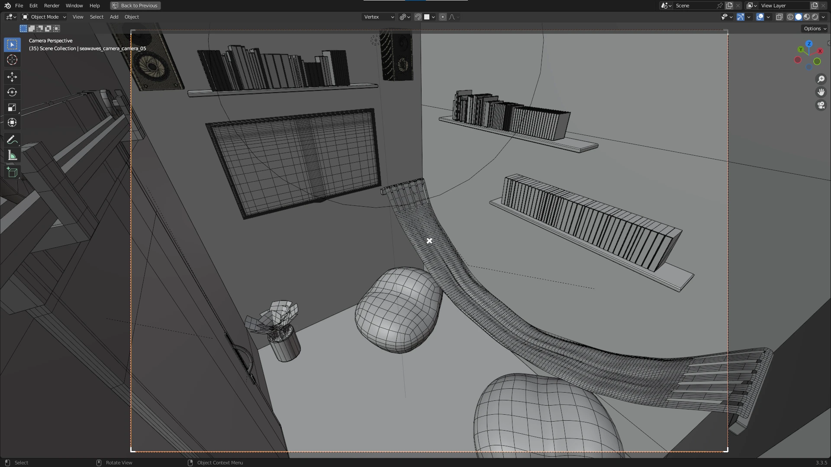Screen dimensions: 831x467
Task: Open object types visibility dropdown
Action: (727, 17)
